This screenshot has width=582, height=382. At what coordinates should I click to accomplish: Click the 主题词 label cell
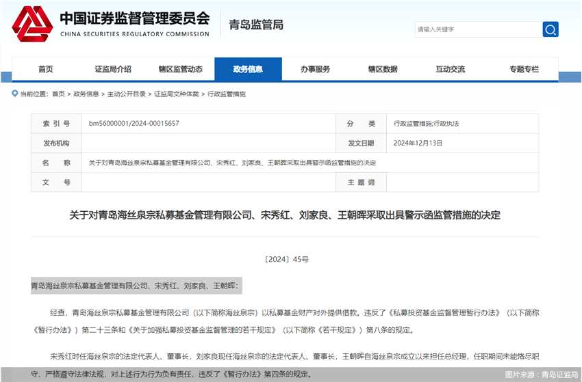pyautogui.click(x=361, y=182)
